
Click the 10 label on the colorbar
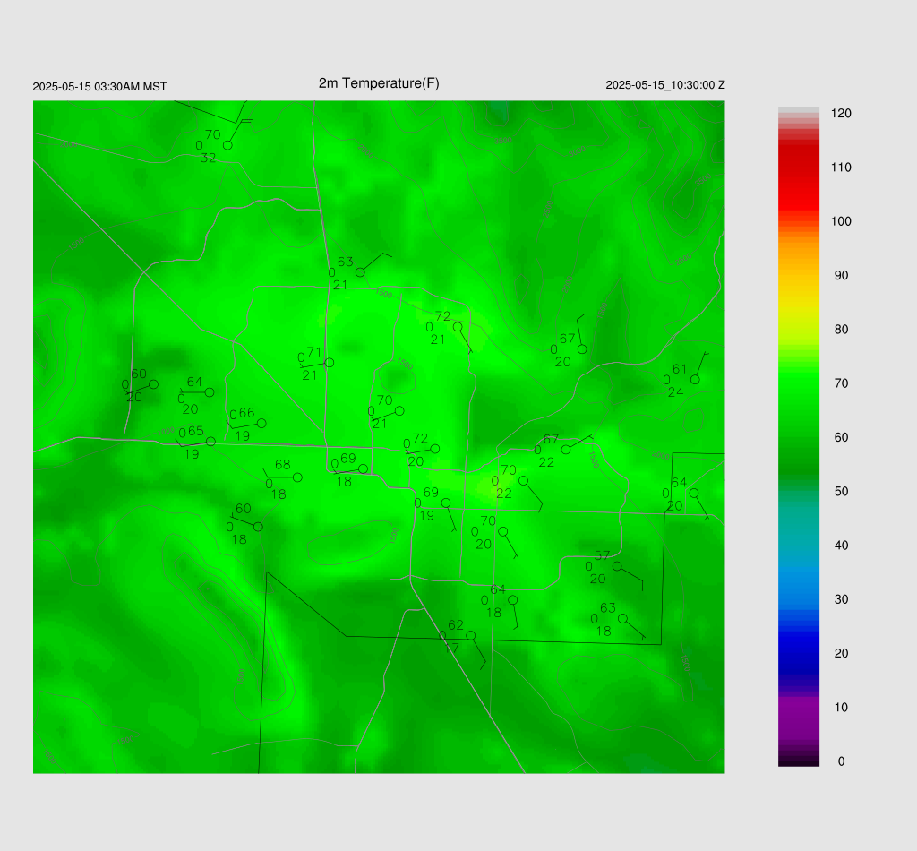click(841, 707)
